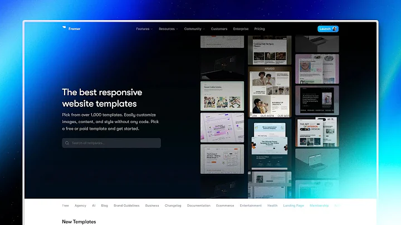Select the Blog category filter
Viewport: 401px width, 225px height.
pos(104,206)
